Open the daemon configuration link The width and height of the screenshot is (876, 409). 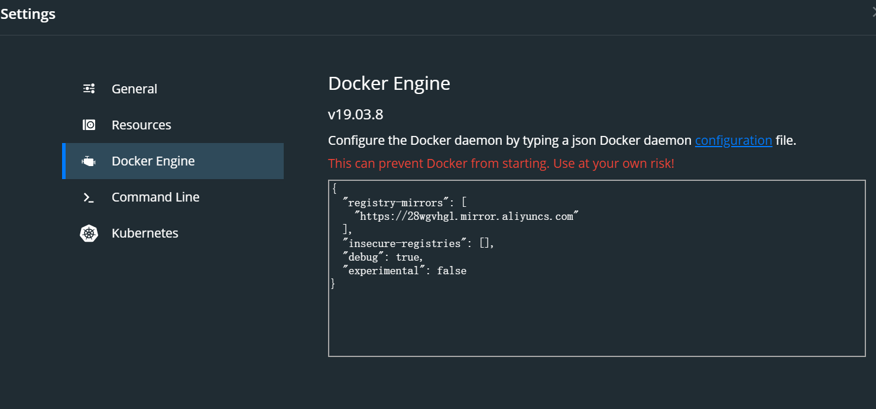pyautogui.click(x=733, y=141)
